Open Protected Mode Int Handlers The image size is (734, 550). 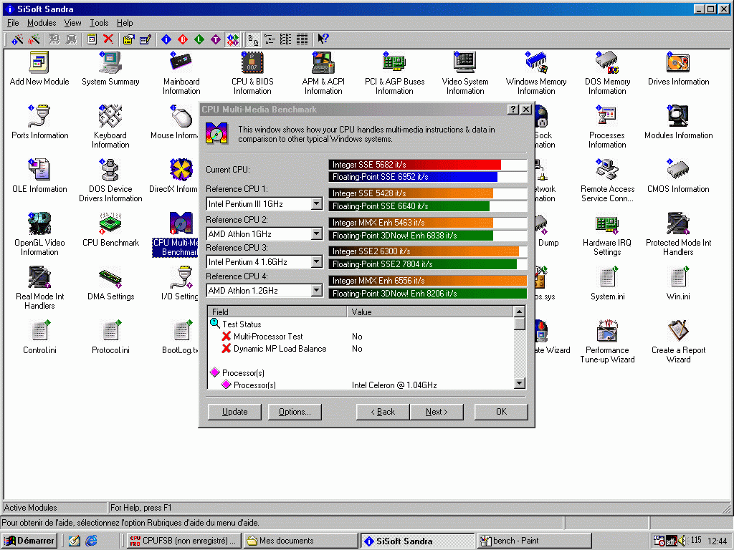point(678,235)
